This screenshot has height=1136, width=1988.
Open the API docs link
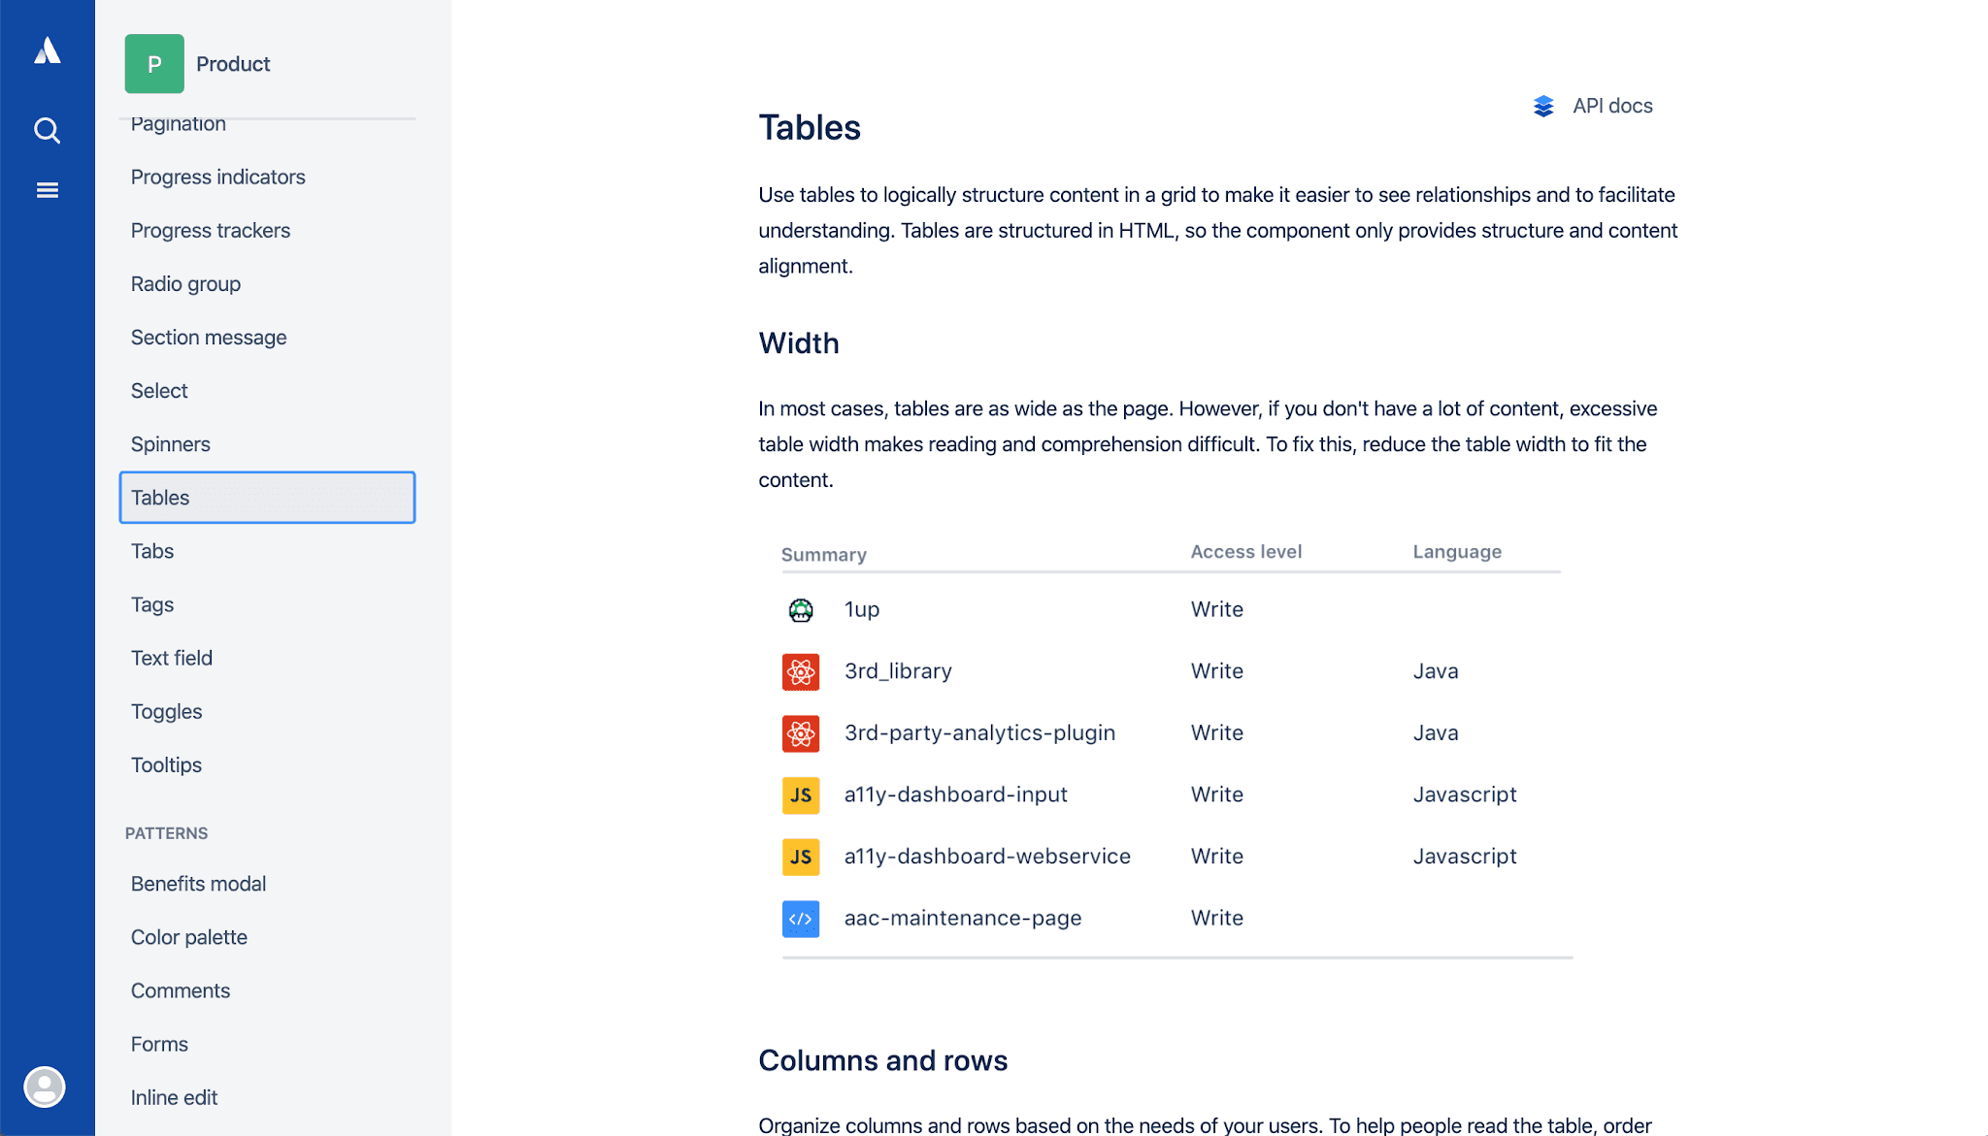[x=1611, y=106]
